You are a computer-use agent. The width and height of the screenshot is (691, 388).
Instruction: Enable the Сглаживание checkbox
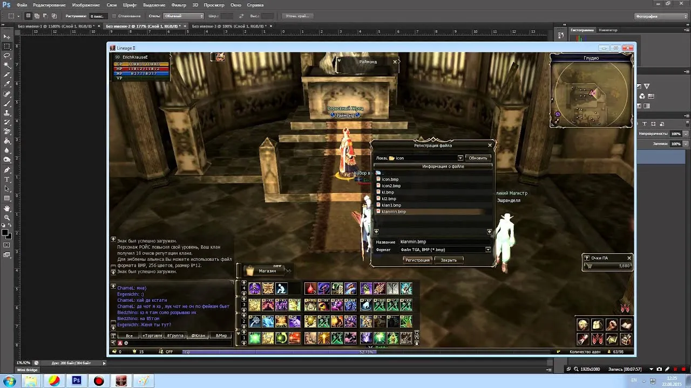pos(114,16)
